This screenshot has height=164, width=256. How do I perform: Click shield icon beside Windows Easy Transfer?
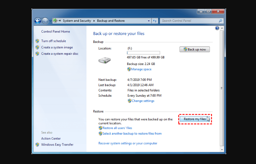[x=37, y=145]
